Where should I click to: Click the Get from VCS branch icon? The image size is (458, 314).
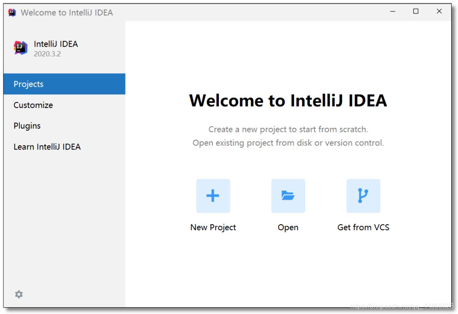(x=363, y=196)
